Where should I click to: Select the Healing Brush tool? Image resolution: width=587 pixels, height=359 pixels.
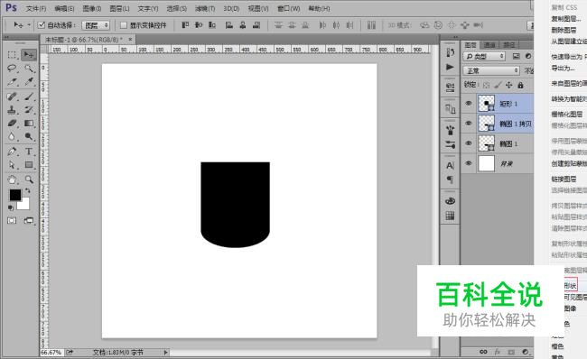click(x=12, y=97)
